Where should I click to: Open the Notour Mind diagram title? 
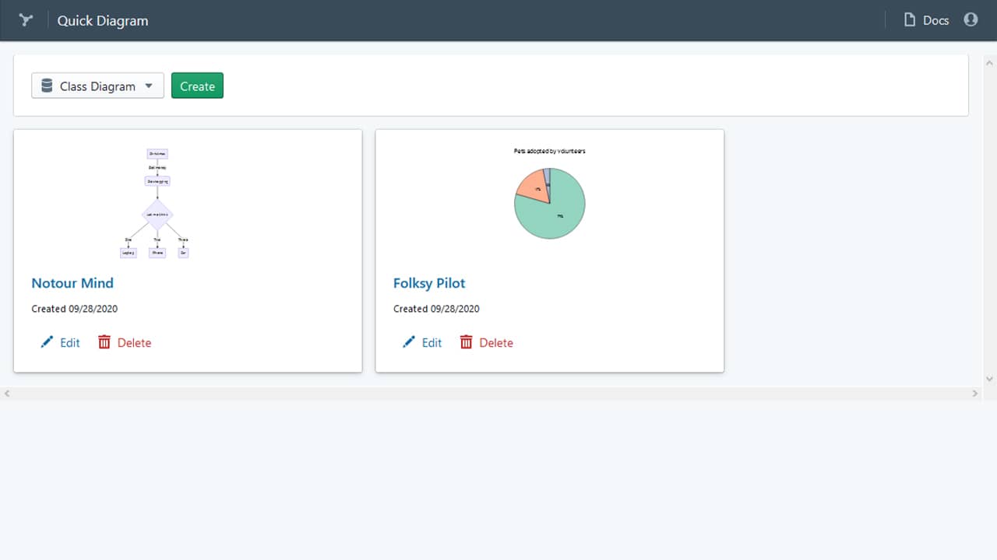(x=72, y=283)
